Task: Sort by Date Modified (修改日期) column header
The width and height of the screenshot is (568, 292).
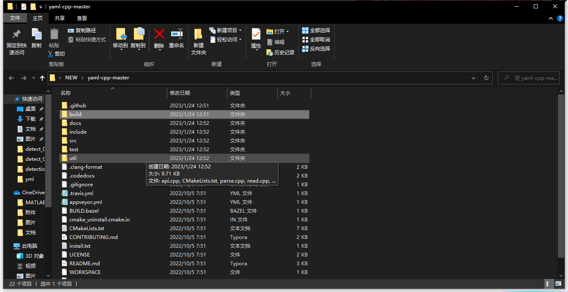Action: (197, 93)
